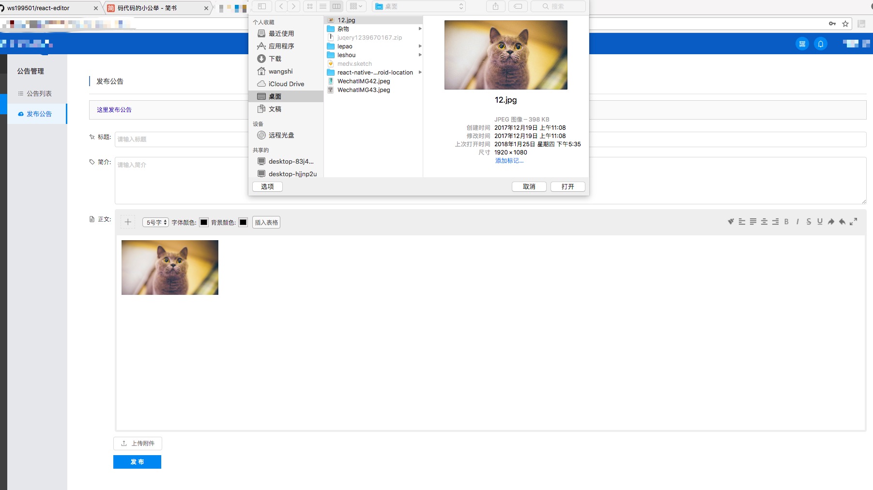Expand editor to fullscreen
This screenshot has width=873, height=490.
[853, 222]
